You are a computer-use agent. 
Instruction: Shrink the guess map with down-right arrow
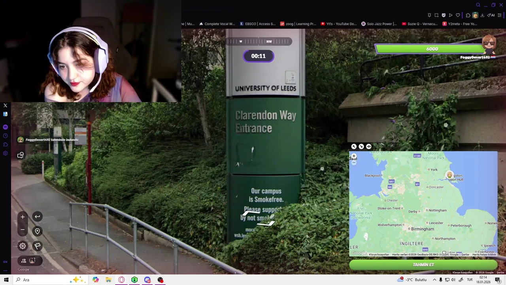(x=361, y=146)
